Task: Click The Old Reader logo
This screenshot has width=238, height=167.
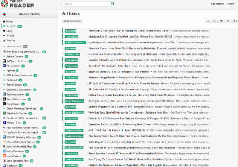Action: click(18, 4)
